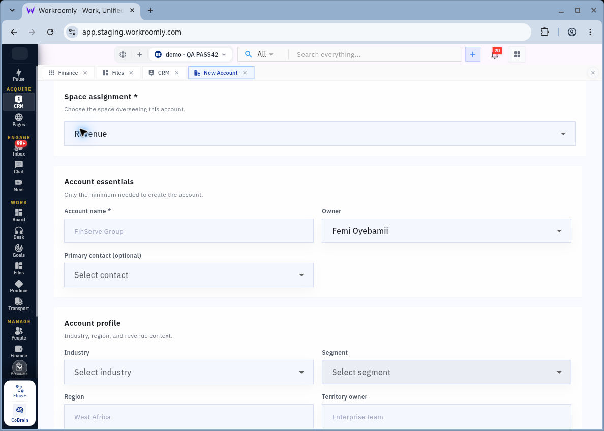Open Produce in the sidebar
This screenshot has height=431, width=604.
click(x=18, y=287)
